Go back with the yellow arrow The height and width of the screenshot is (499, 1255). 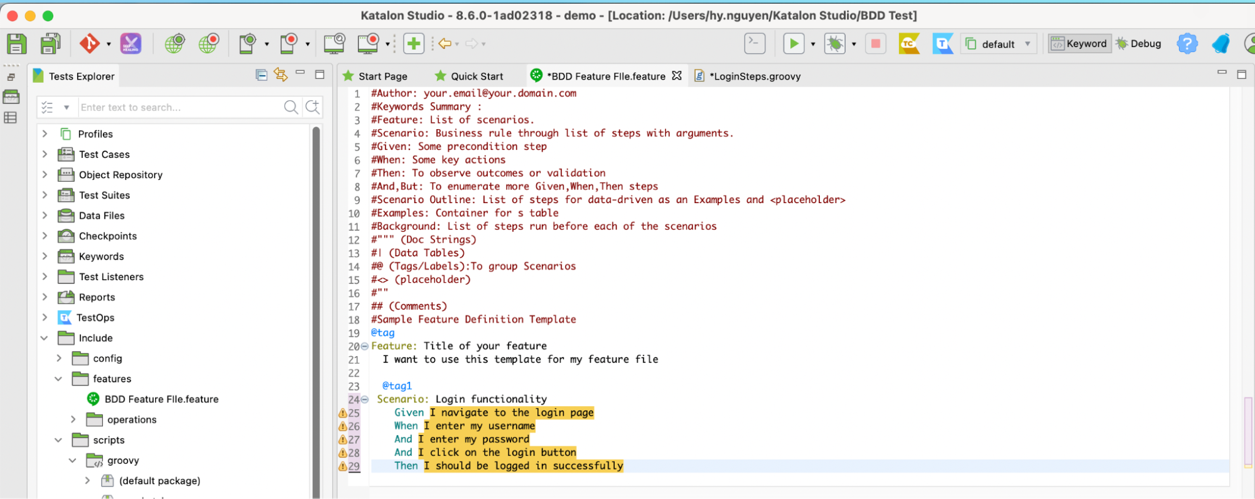pos(445,44)
